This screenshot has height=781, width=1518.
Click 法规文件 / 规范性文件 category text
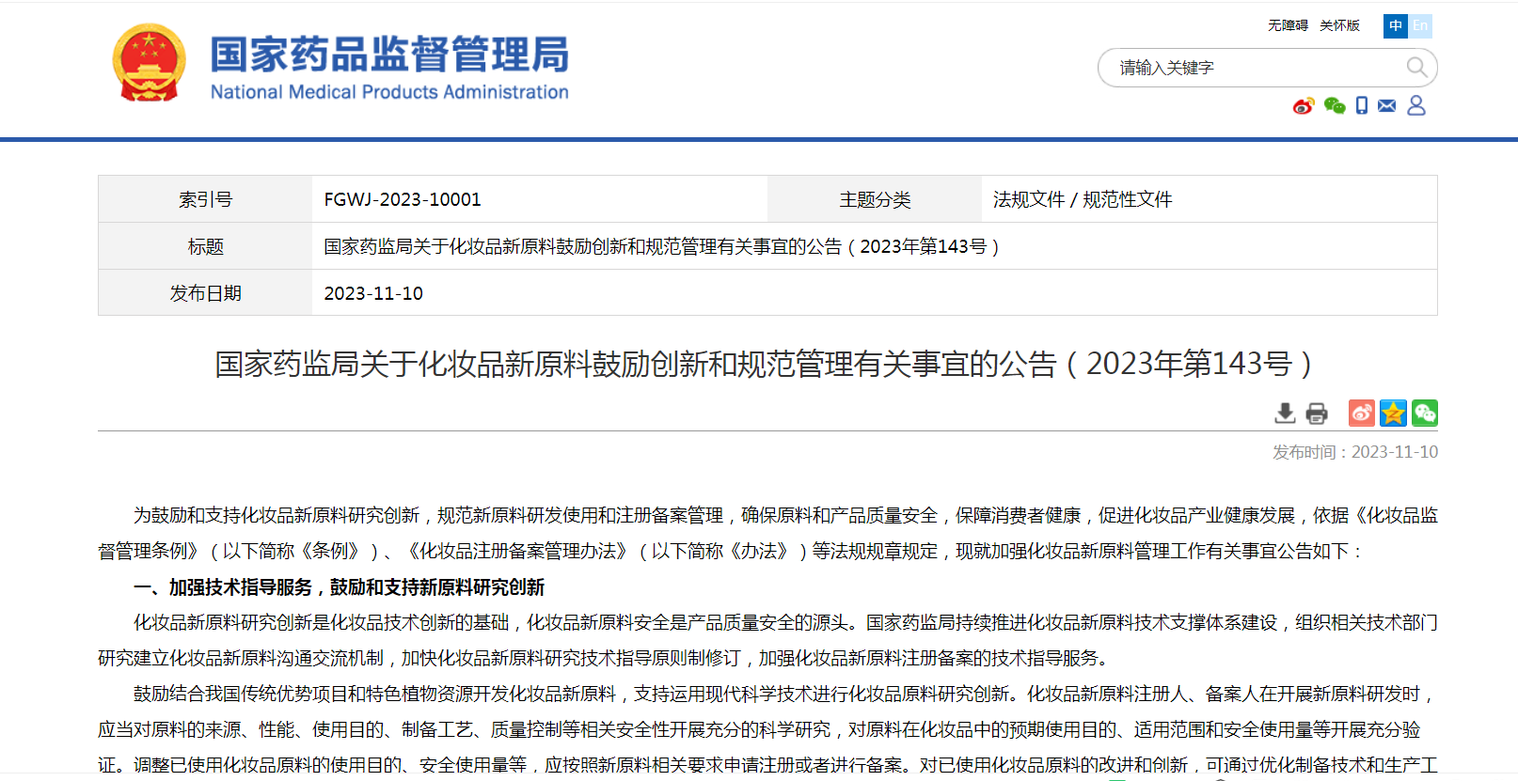[x=1083, y=199]
